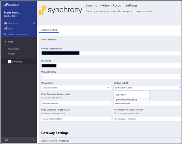The image size is (182, 144).
Task: Click the Synchrony app icon in sidebar
Action: 10,62
